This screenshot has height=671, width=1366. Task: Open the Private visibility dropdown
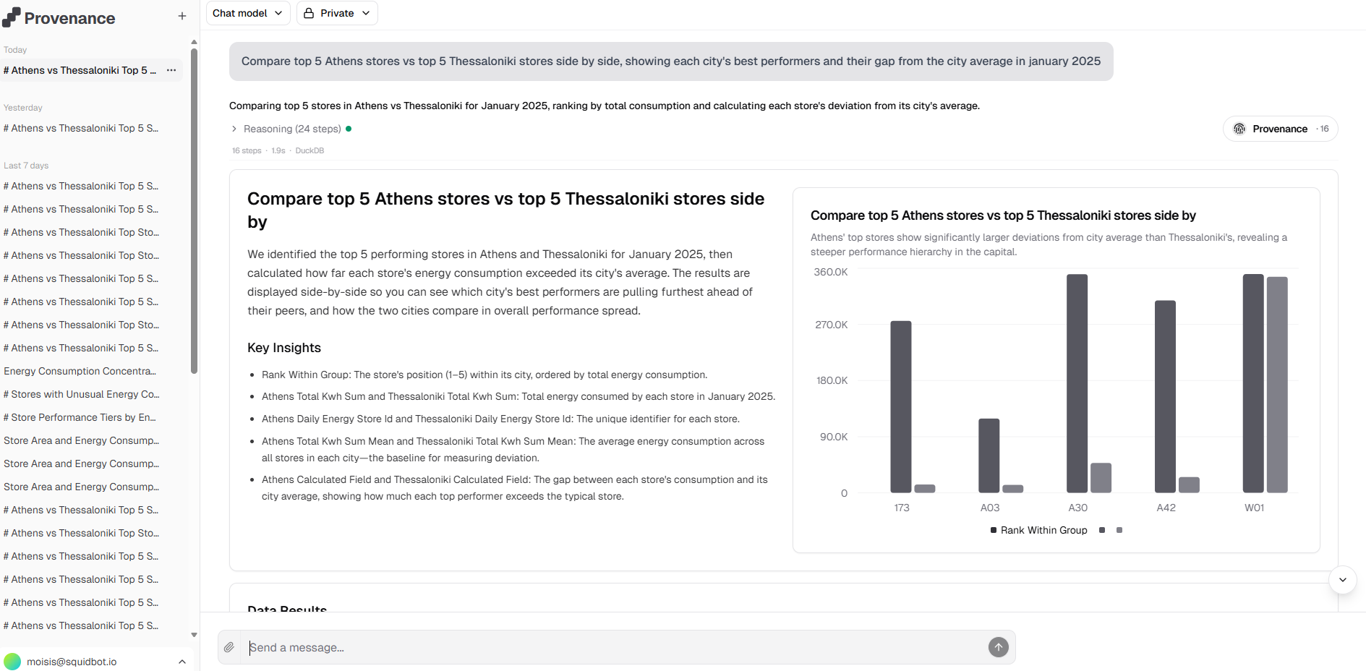coord(337,13)
